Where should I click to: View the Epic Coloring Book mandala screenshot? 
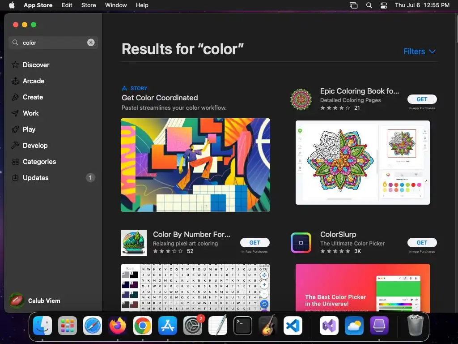[x=362, y=162]
